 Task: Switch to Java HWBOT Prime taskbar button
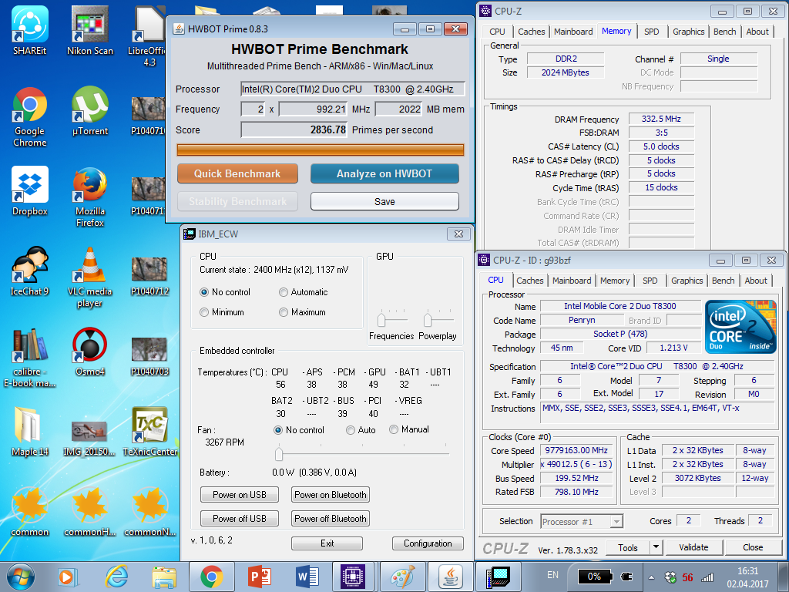tap(450, 577)
